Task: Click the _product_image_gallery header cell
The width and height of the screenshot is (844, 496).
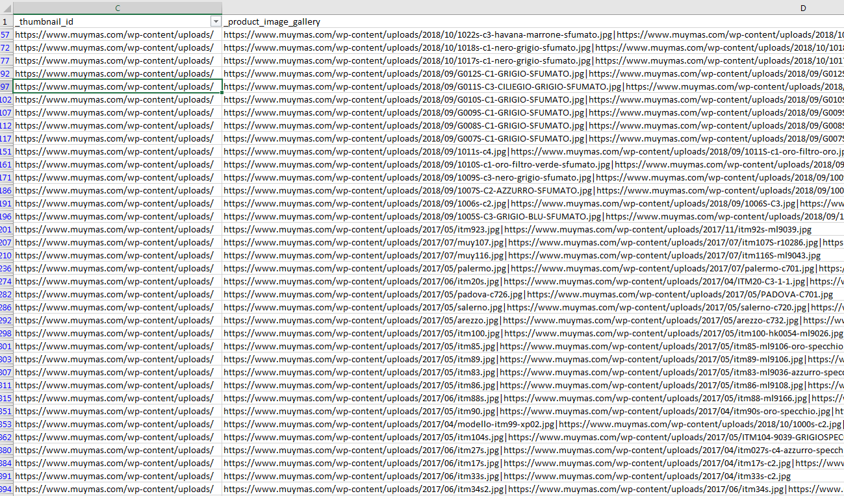Action: 533,21
